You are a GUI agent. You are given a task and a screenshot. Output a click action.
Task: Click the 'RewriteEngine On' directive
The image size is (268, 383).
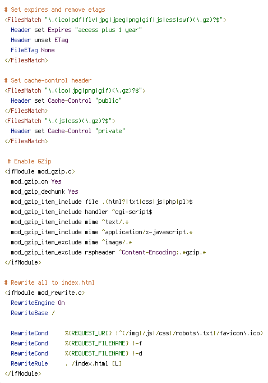click(38, 303)
